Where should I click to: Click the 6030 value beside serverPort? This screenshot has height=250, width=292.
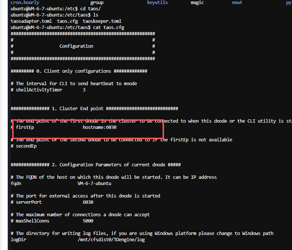88,202
